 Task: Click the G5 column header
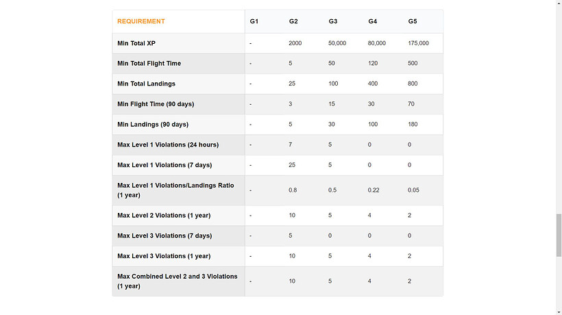tap(412, 21)
